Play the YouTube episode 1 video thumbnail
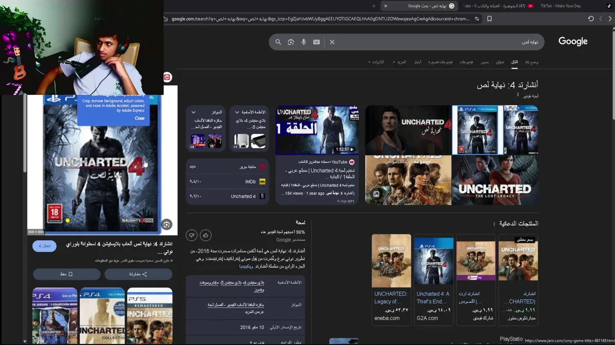This screenshot has height=345, width=615. point(317,130)
